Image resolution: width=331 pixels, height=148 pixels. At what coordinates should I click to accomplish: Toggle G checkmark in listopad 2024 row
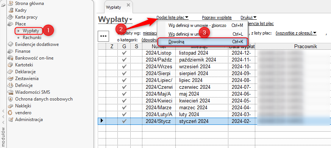click(124, 53)
